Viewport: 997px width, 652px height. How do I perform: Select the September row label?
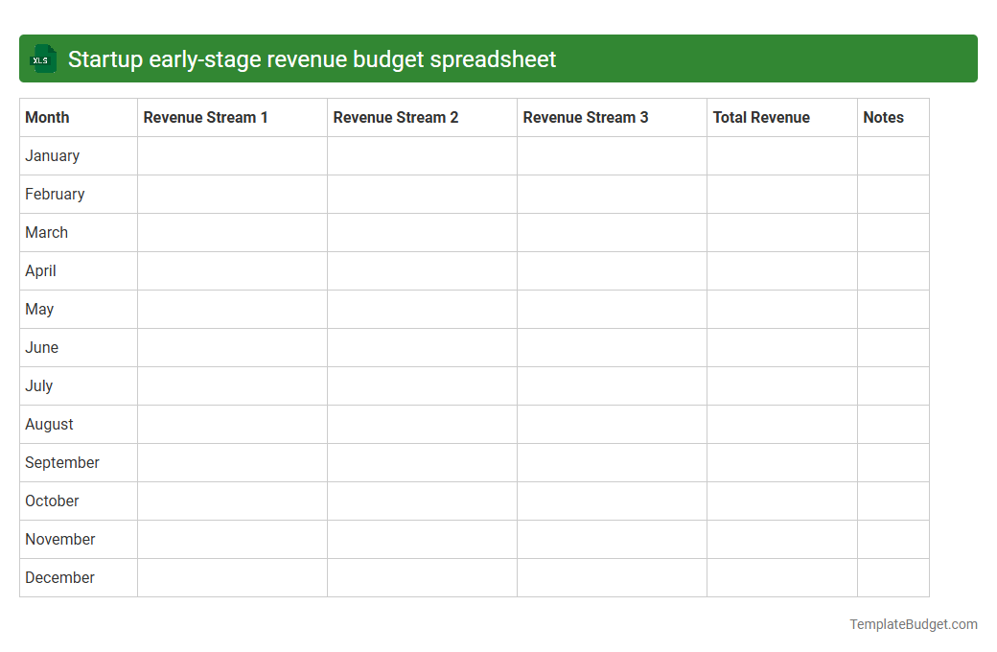coord(61,462)
